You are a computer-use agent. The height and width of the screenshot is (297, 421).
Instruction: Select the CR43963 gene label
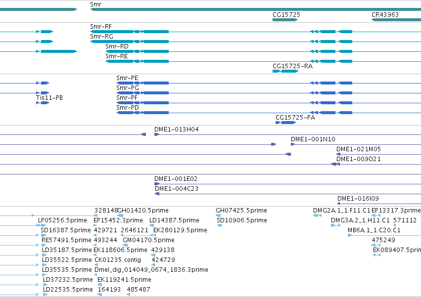point(385,15)
